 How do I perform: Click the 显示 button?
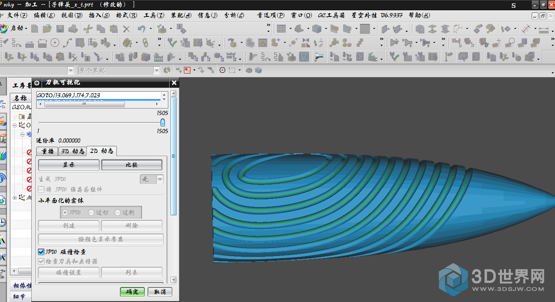coord(69,165)
